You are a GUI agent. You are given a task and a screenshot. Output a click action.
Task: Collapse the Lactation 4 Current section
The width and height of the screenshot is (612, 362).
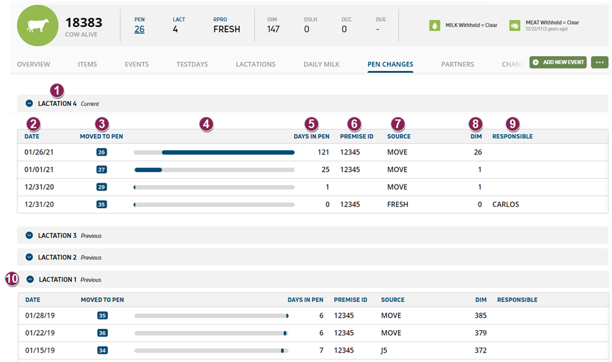29,103
